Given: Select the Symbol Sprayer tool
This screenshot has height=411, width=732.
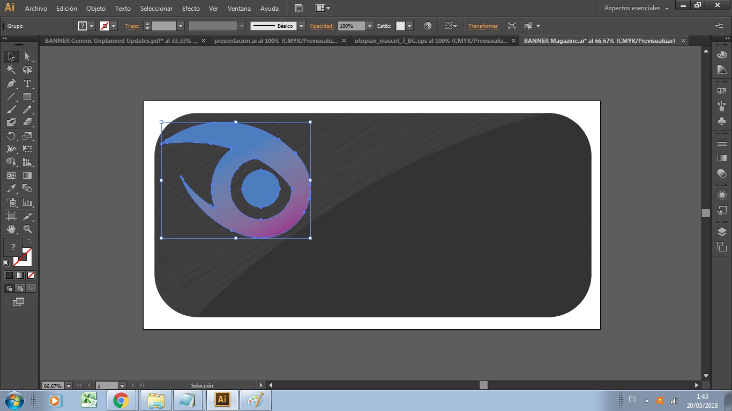Looking at the screenshot, I should [11, 203].
